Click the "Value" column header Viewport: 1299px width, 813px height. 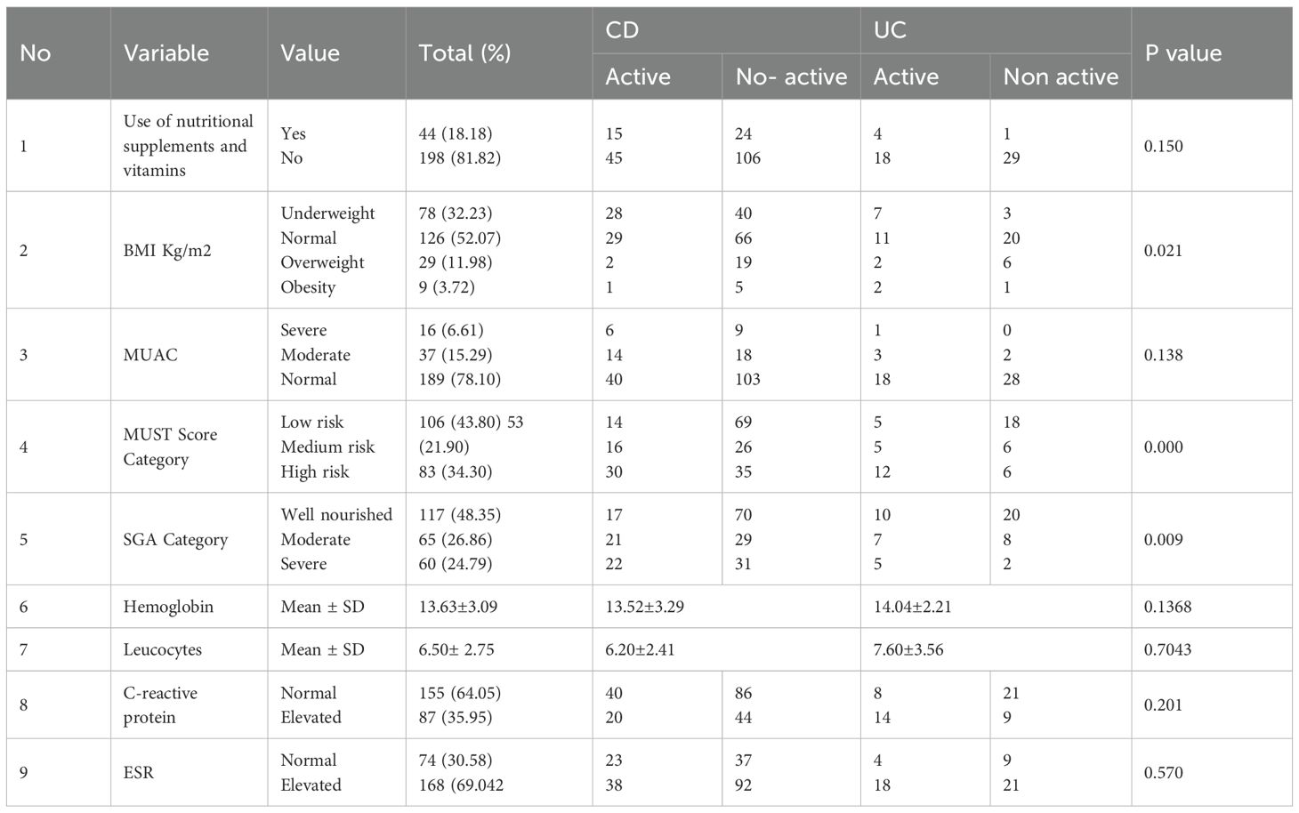[310, 53]
